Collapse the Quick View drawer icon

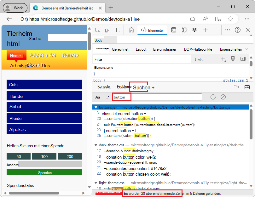coord(247,87)
